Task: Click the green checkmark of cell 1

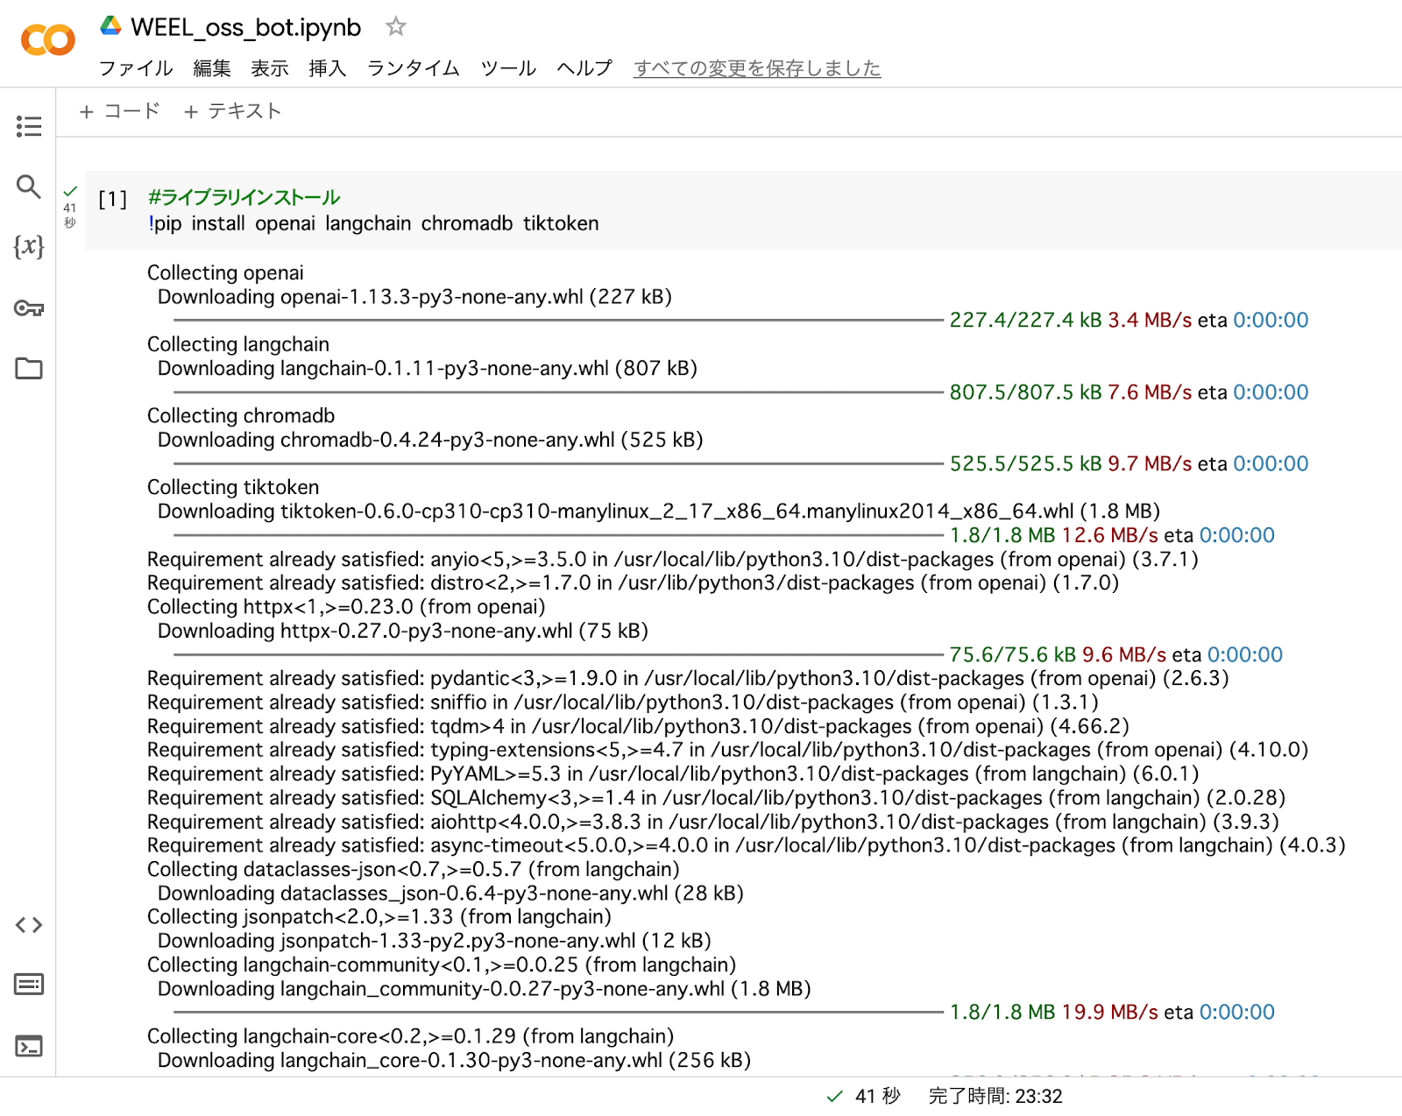Action: tap(71, 191)
